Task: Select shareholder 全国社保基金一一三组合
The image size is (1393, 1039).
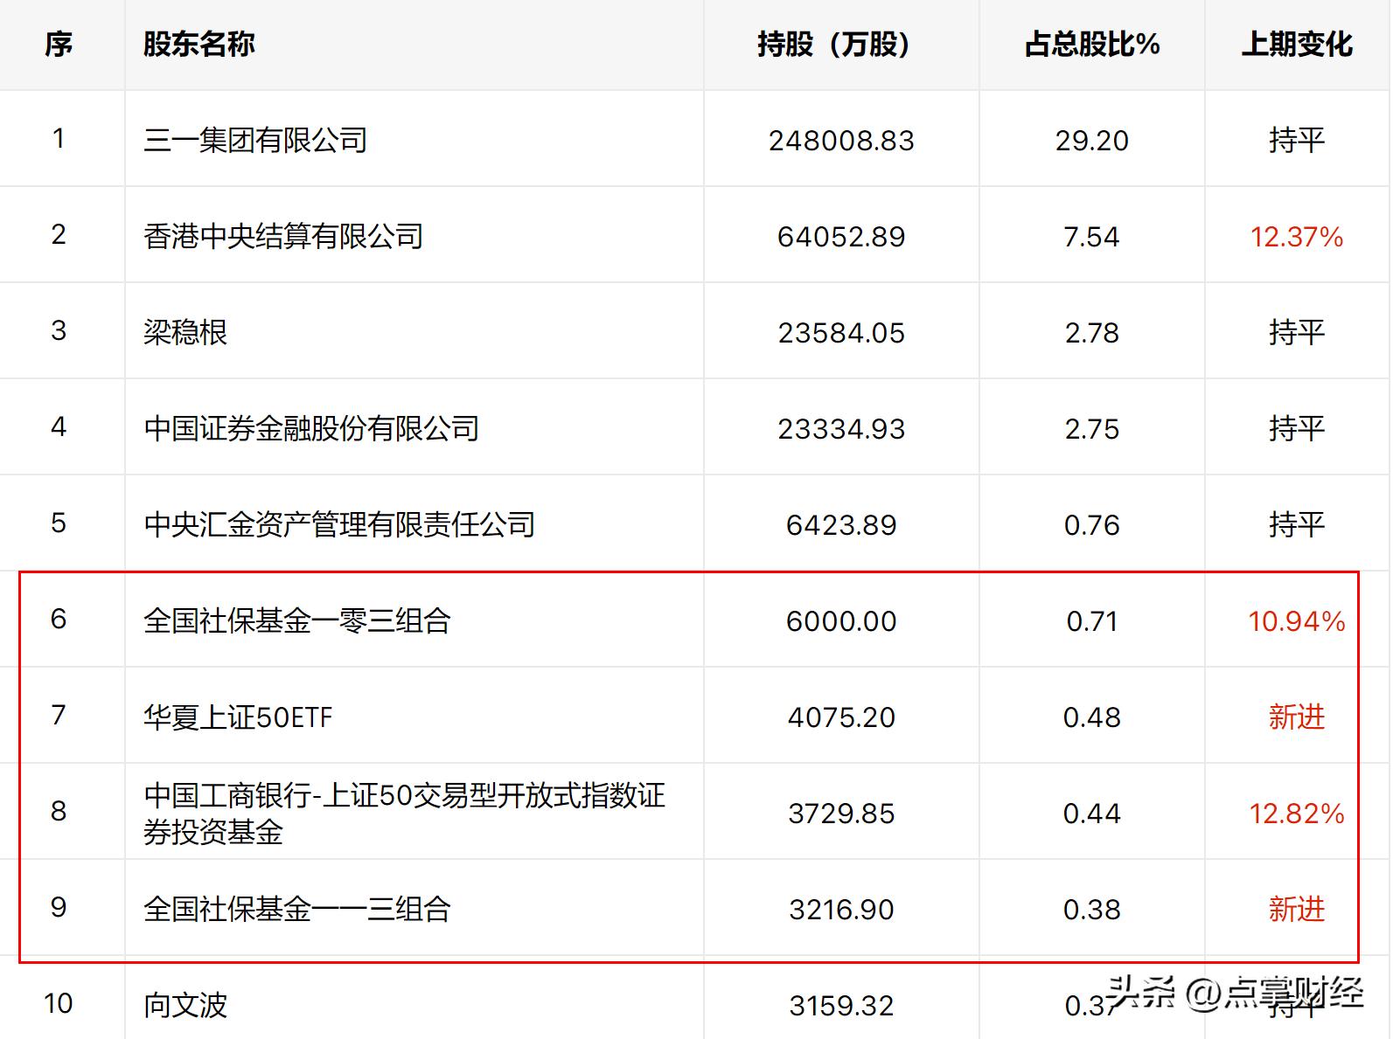Action: [x=297, y=909]
